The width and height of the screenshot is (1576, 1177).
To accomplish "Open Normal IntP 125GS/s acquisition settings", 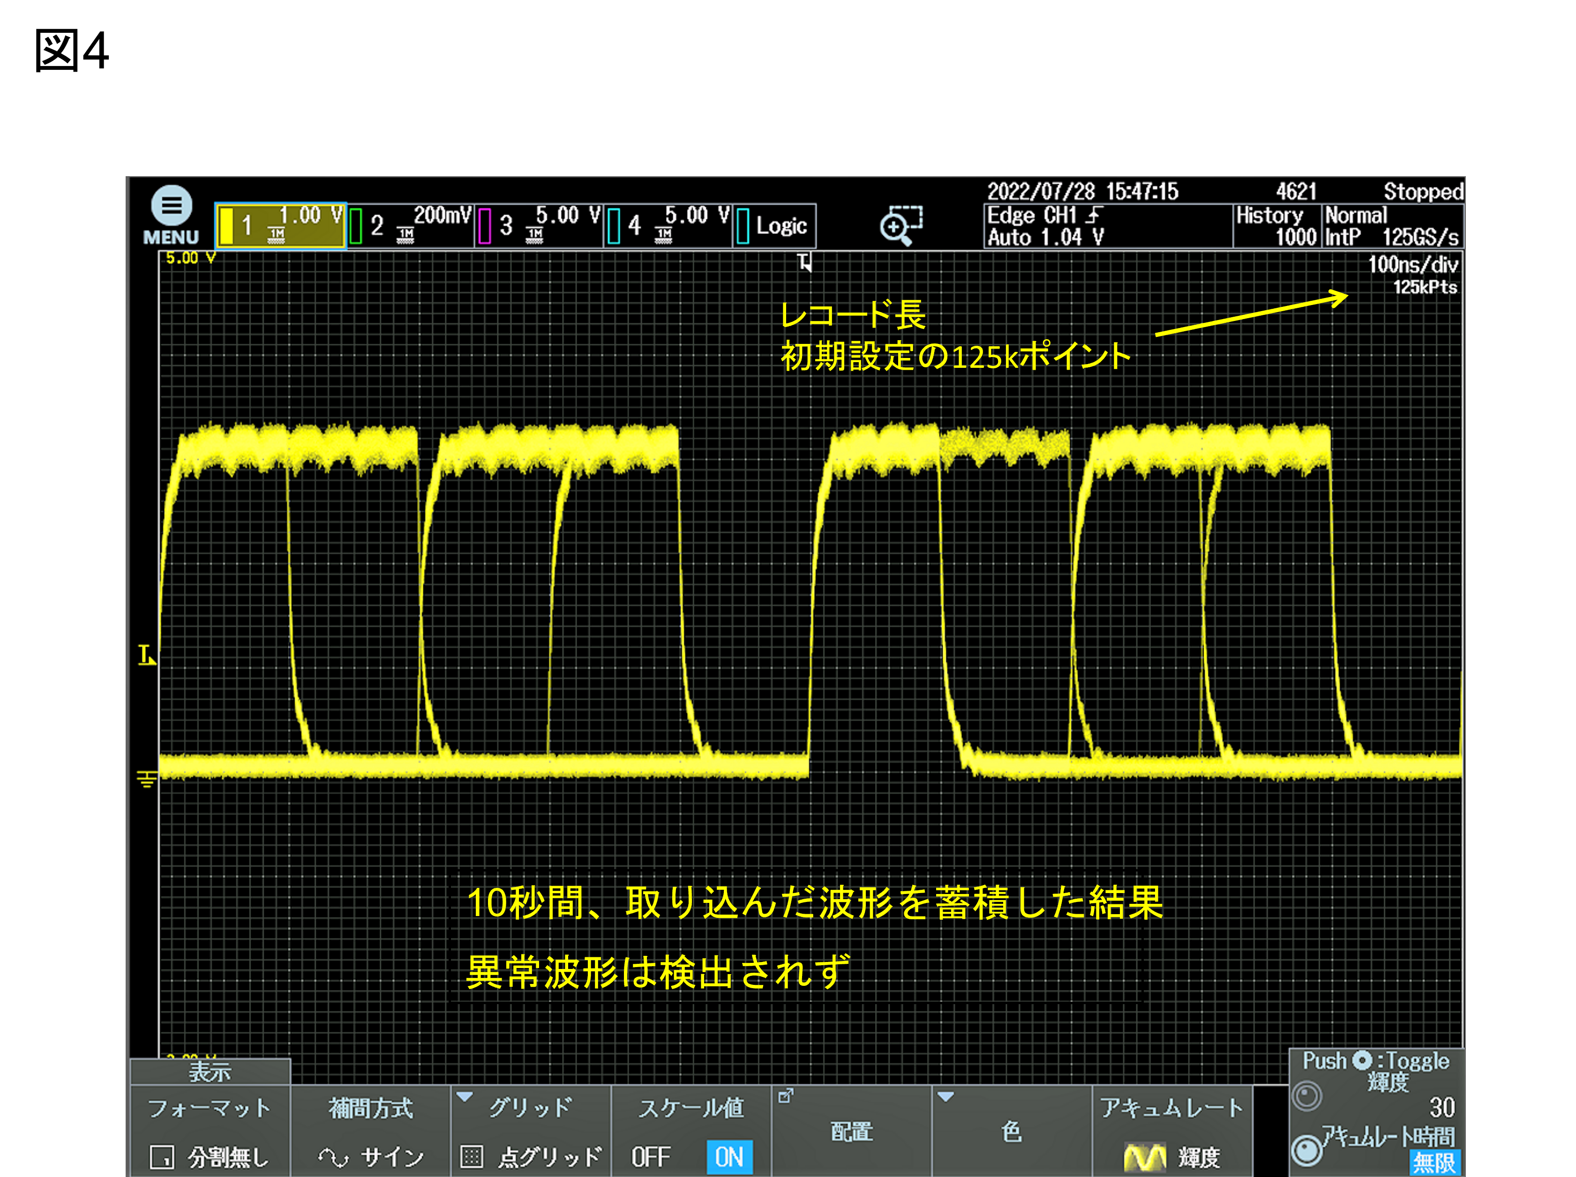I will tap(1393, 226).
